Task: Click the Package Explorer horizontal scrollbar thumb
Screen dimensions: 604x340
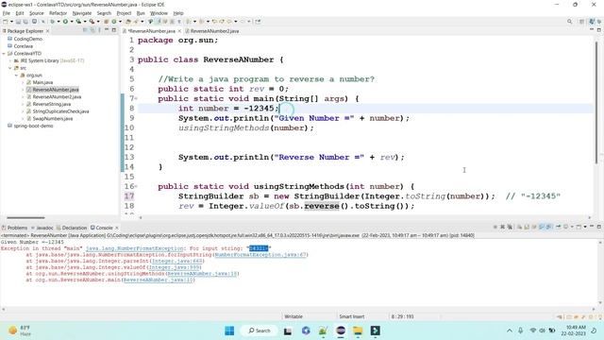Action: (x=25, y=218)
